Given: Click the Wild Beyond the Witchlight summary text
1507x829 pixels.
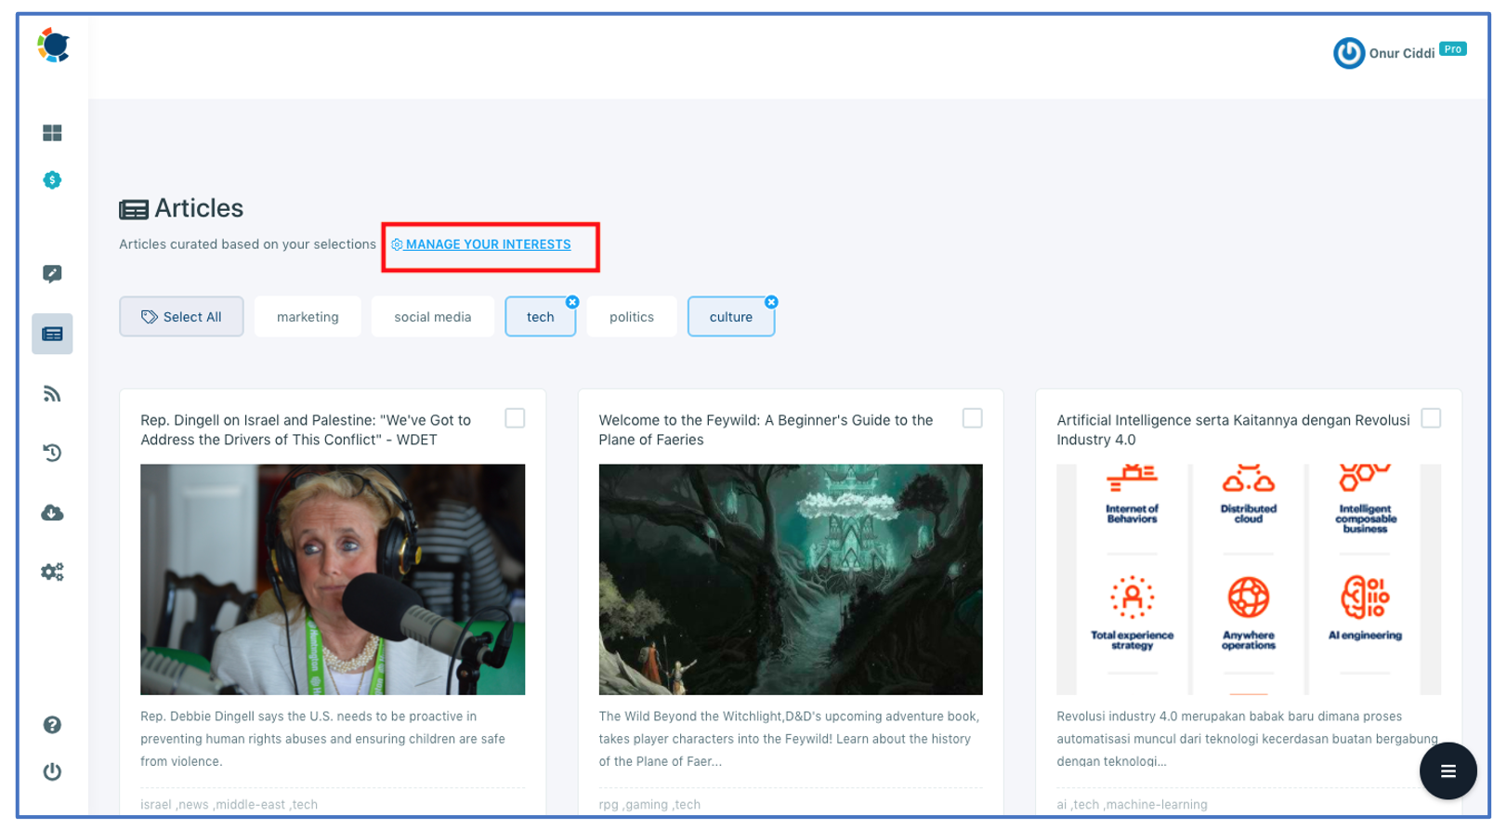Looking at the screenshot, I should click(x=789, y=739).
